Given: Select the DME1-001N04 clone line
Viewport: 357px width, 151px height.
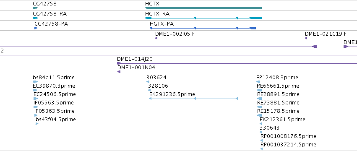Looking at the screenshot, I should point(237,72).
